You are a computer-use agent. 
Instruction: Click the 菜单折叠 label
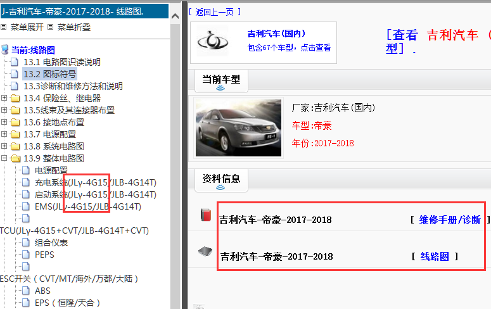pos(74,27)
